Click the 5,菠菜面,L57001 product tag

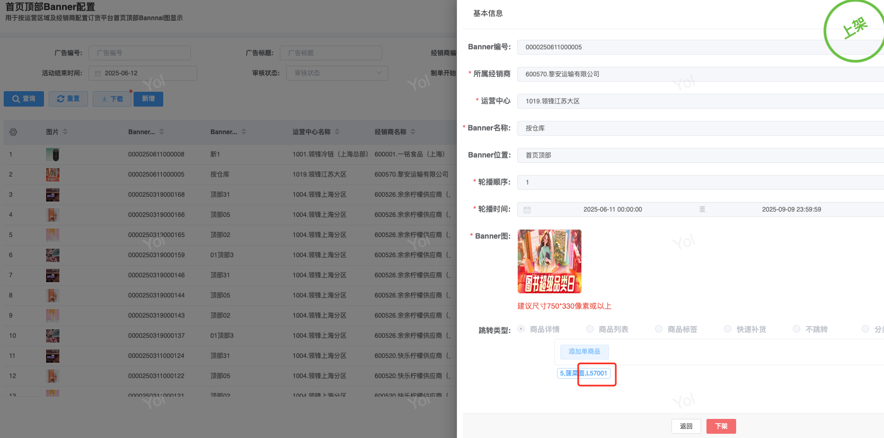[584, 373]
